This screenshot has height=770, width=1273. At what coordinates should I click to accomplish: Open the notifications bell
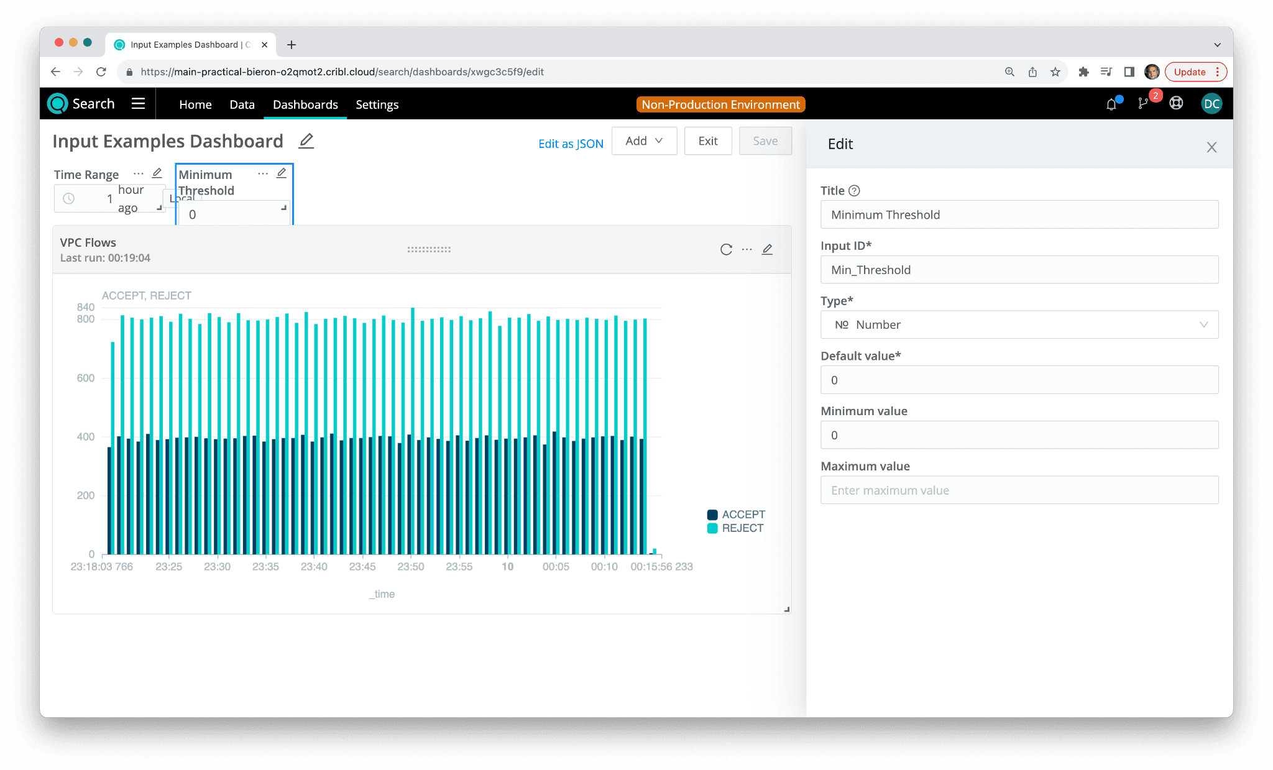pyautogui.click(x=1111, y=104)
